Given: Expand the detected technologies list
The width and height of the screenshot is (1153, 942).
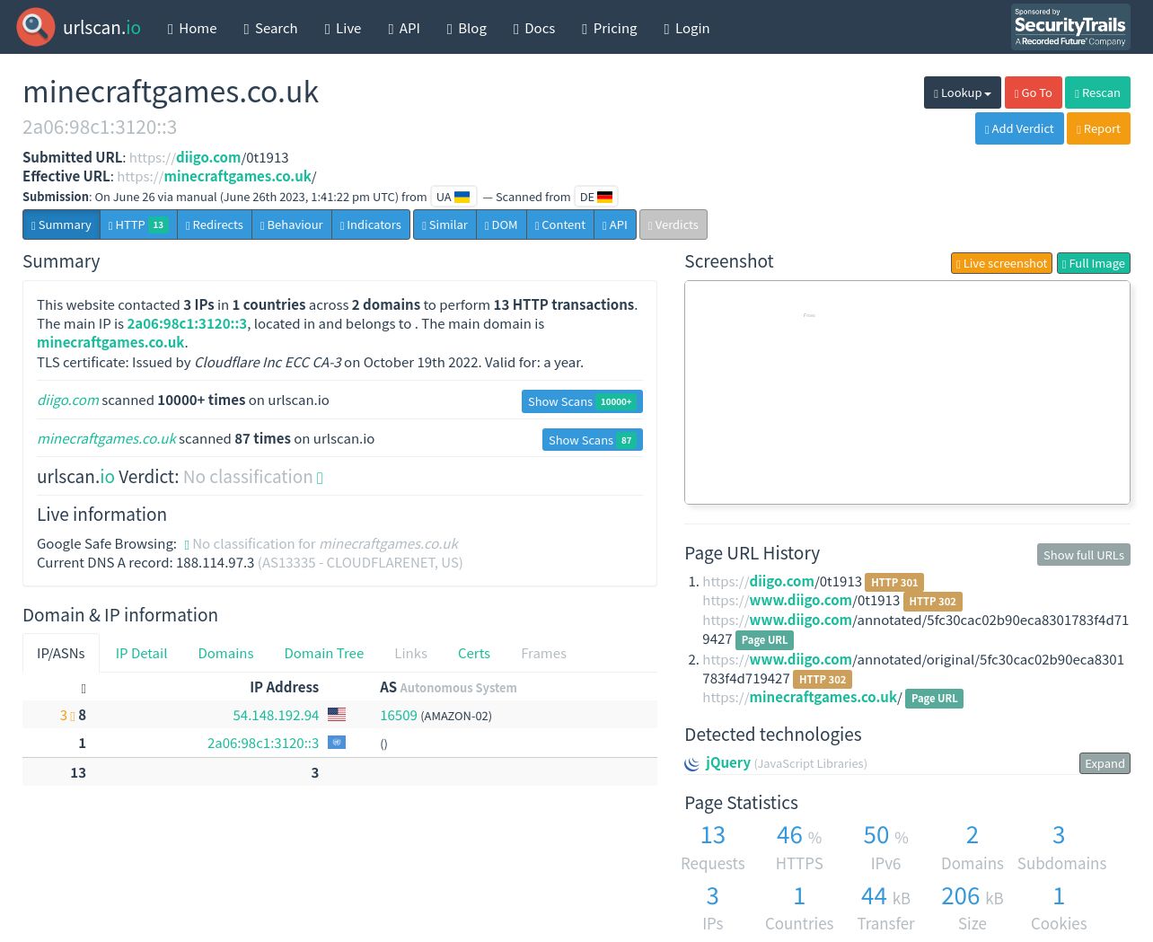Looking at the screenshot, I should point(1105,763).
